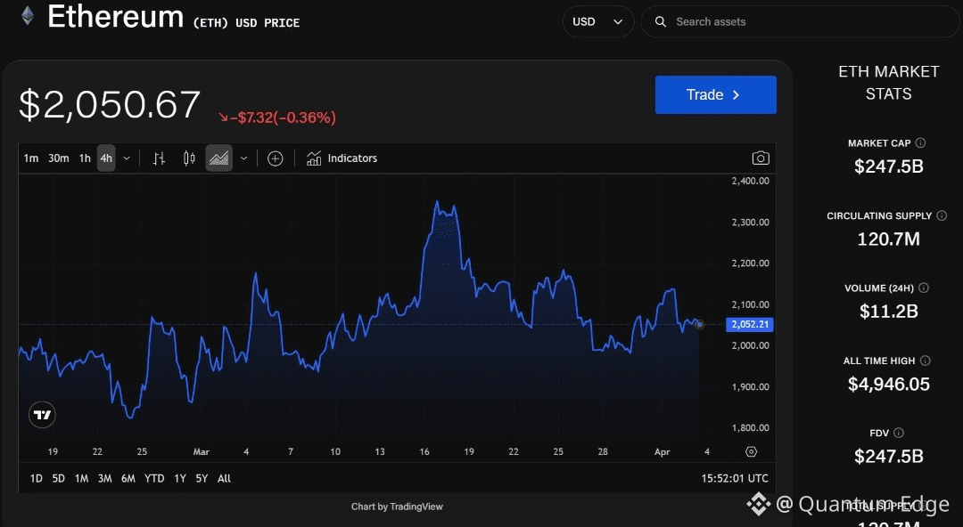This screenshot has width=963, height=527.
Task: Expand the time interval dropdown arrow
Action: click(x=127, y=158)
